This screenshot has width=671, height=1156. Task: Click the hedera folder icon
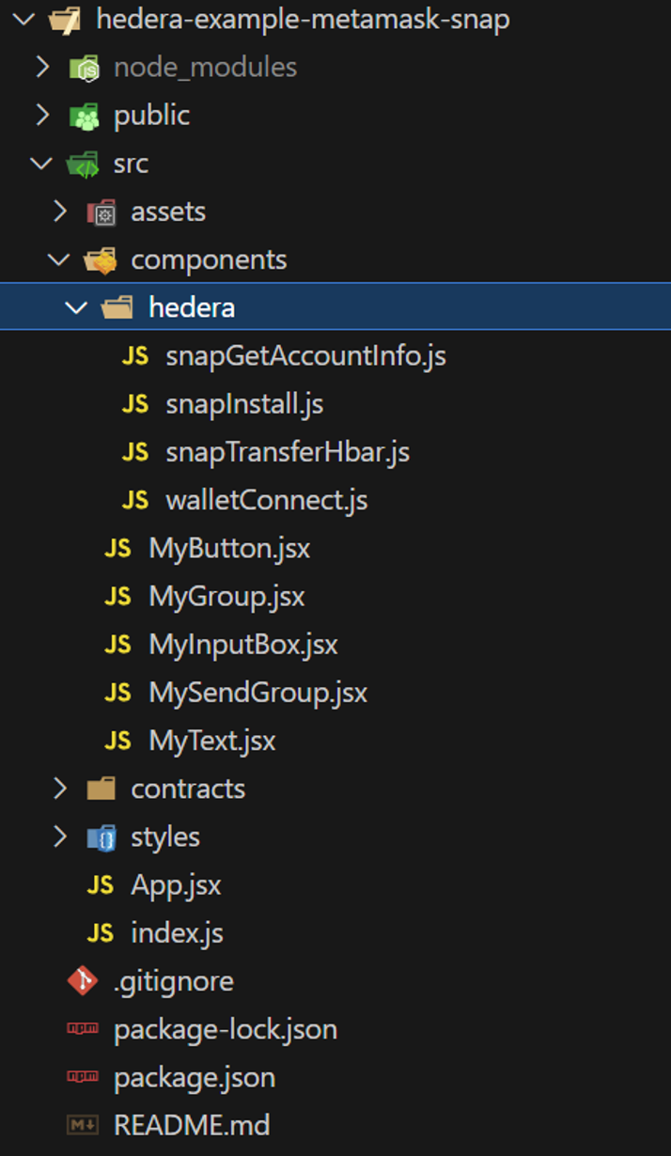click(x=117, y=307)
